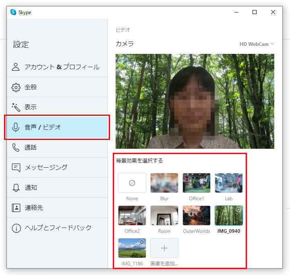Screen dimensions: 290x275
Task: Apply the Blur background effect
Action: pyautogui.click(x=164, y=183)
